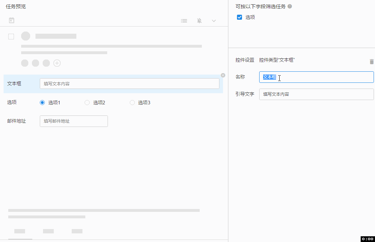This screenshot has width=375, height=242.
Task: Click the task assignee avatar circle
Action: click(x=25, y=36)
